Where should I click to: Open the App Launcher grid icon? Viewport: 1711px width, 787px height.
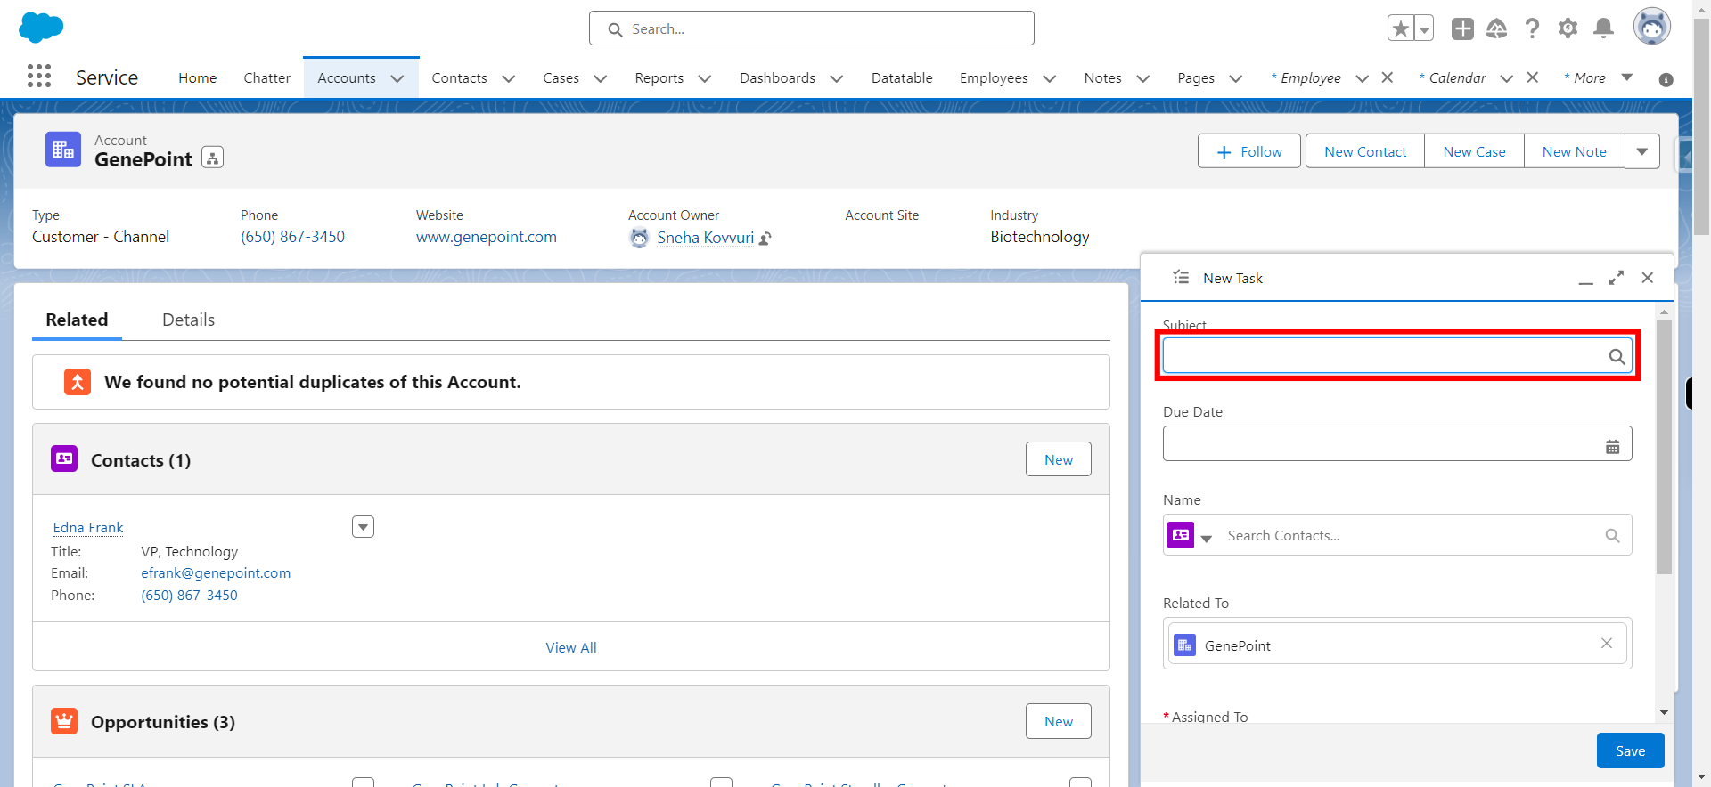pyautogui.click(x=38, y=77)
